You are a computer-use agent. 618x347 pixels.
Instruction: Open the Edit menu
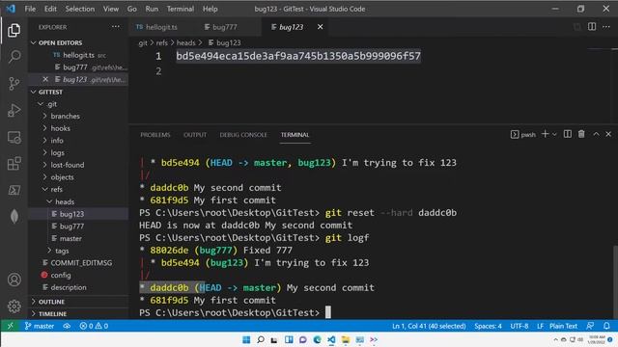[x=50, y=9]
